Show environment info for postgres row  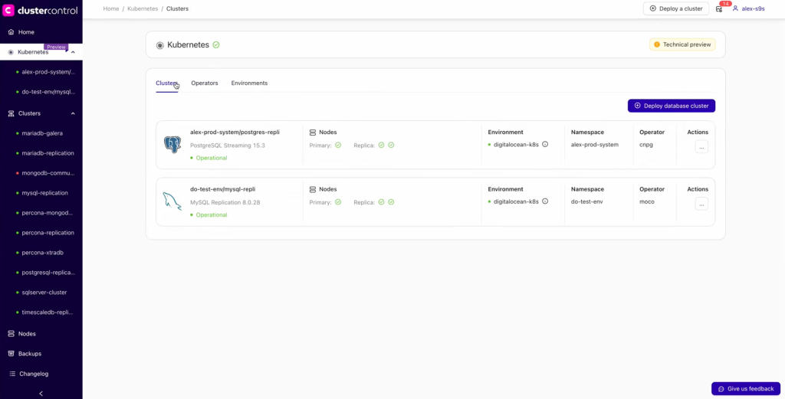point(545,145)
